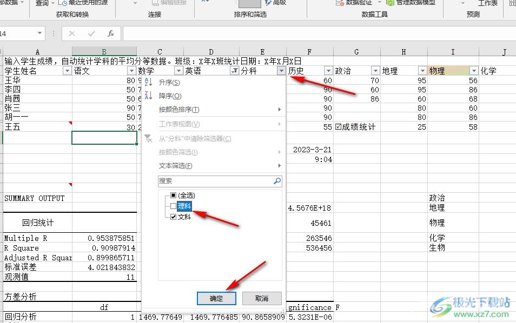Click the 管理数据模型 icon in ribbon
This screenshot has width=516, height=323.
[390, 3]
